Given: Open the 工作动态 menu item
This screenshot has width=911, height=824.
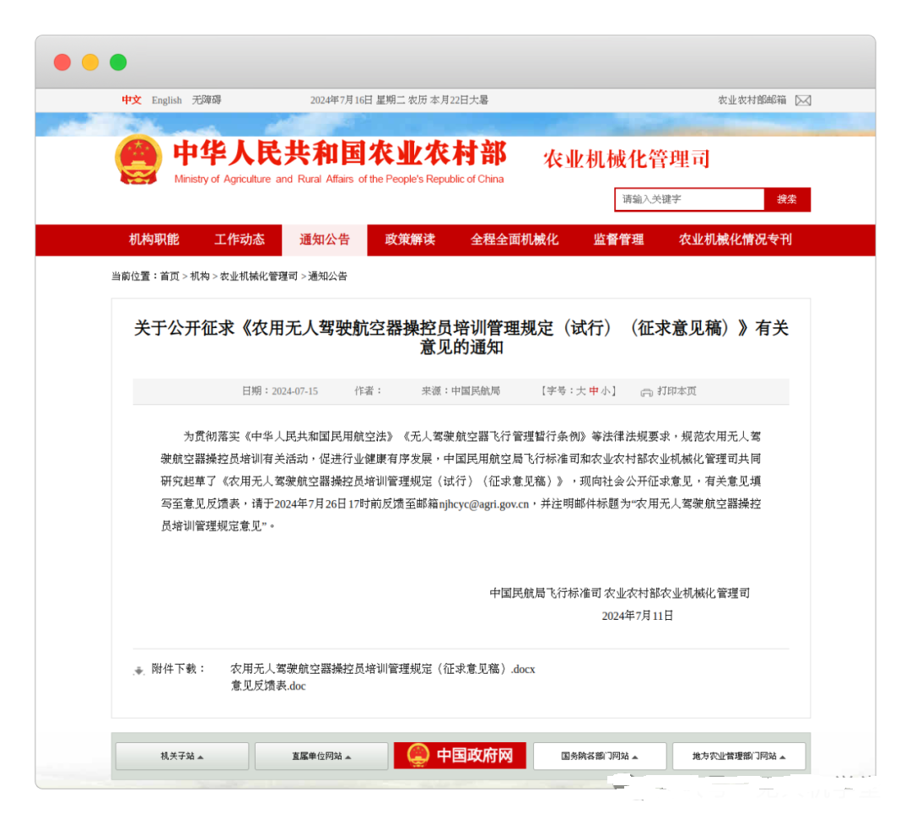Looking at the screenshot, I should click(240, 240).
